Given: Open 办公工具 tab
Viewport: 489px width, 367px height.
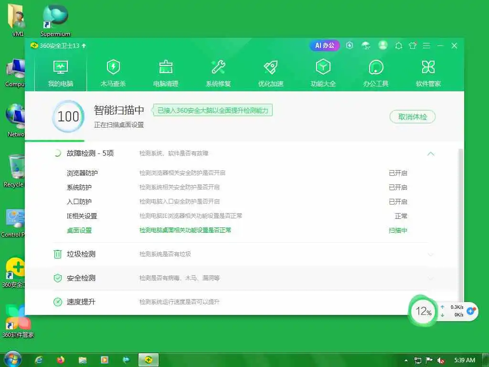Looking at the screenshot, I should click(376, 74).
